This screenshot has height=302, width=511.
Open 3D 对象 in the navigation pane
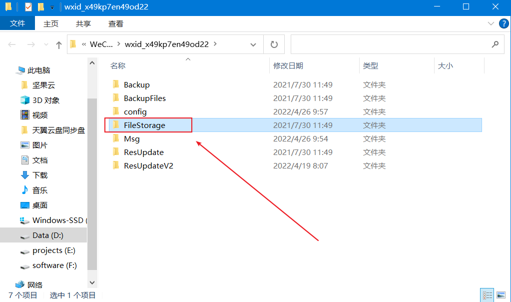point(45,100)
